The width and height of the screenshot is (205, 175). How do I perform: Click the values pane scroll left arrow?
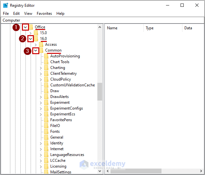[108, 171]
